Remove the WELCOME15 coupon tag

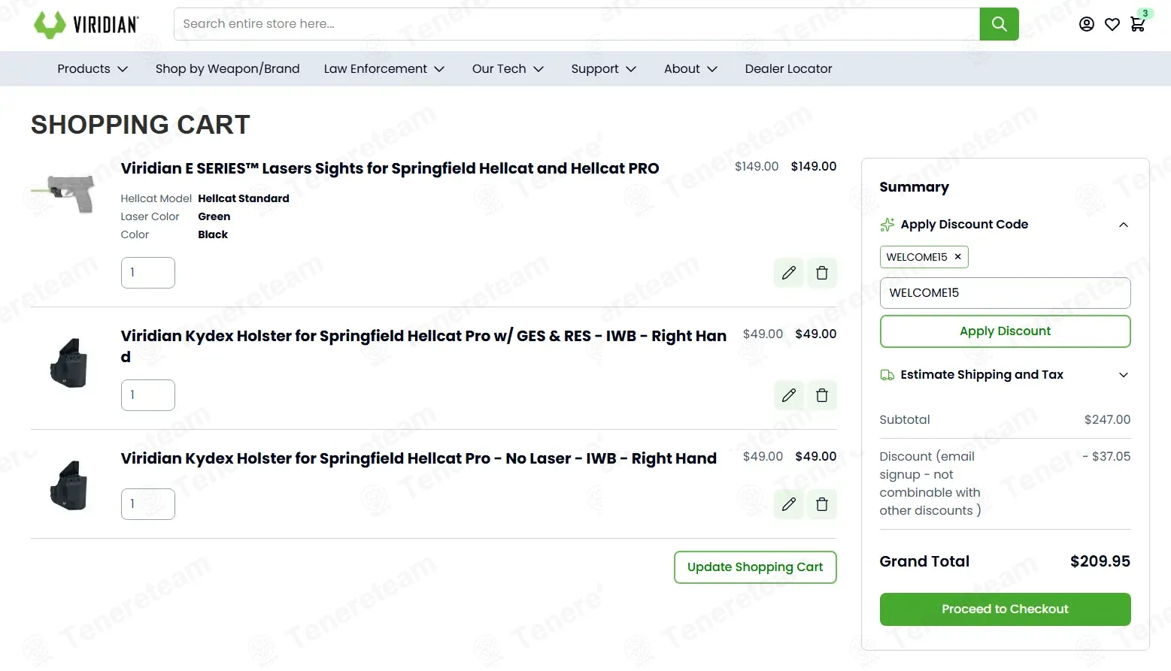[958, 257]
